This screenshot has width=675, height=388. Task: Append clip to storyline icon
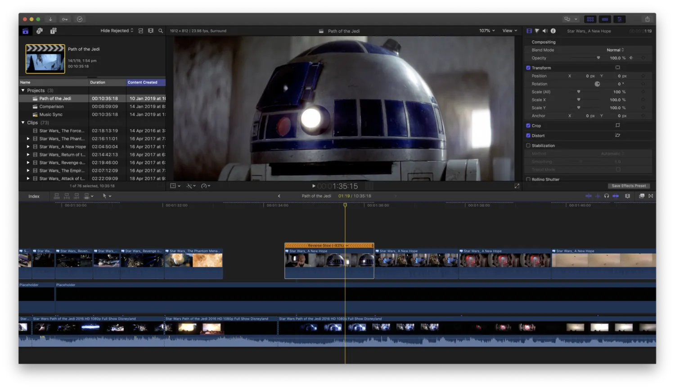click(x=76, y=196)
